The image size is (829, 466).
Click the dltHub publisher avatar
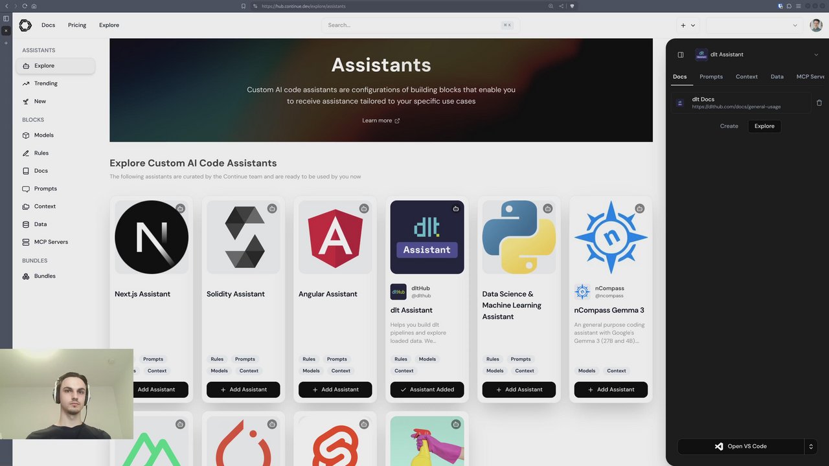pos(398,292)
